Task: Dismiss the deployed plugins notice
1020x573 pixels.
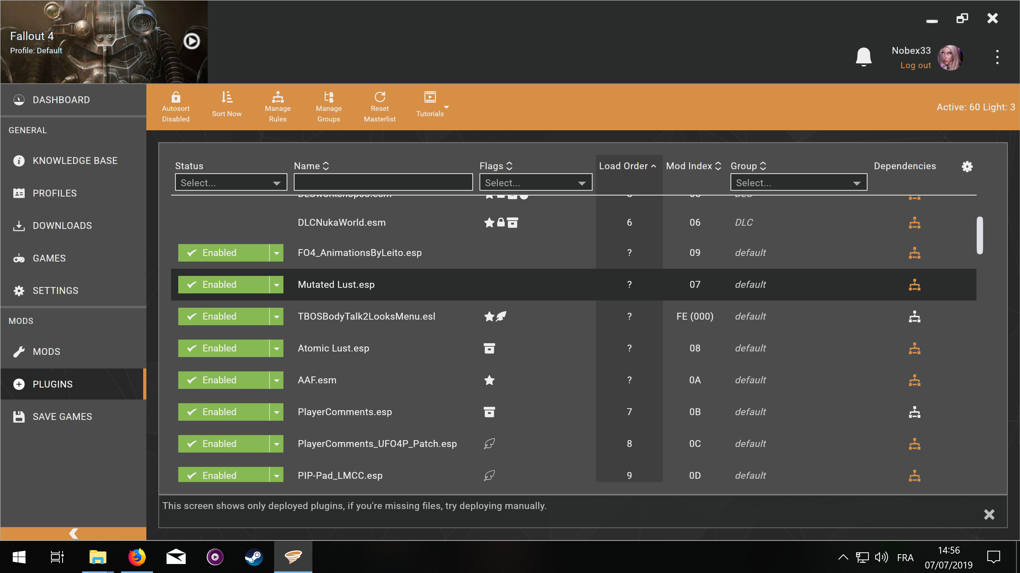Action: 989,514
